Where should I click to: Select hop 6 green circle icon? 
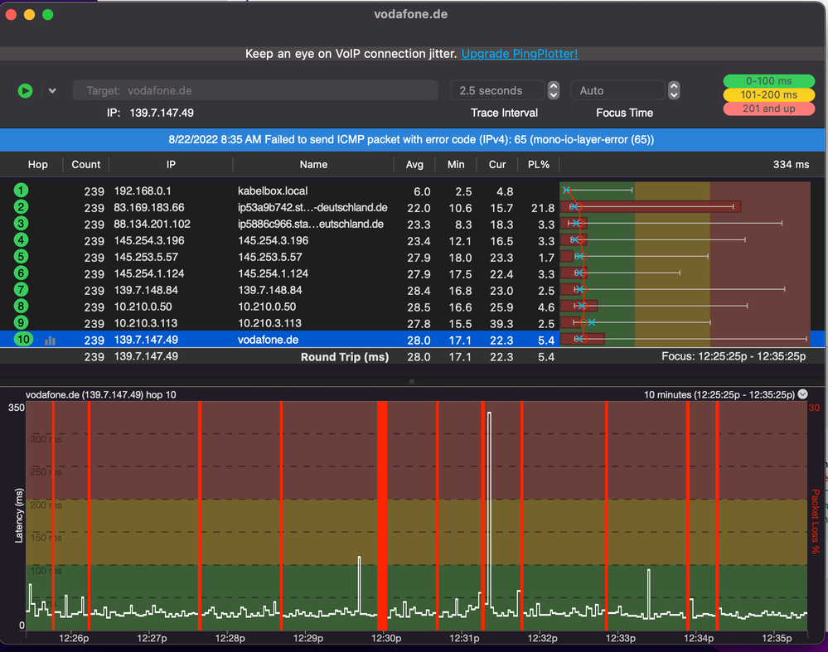coord(21,273)
